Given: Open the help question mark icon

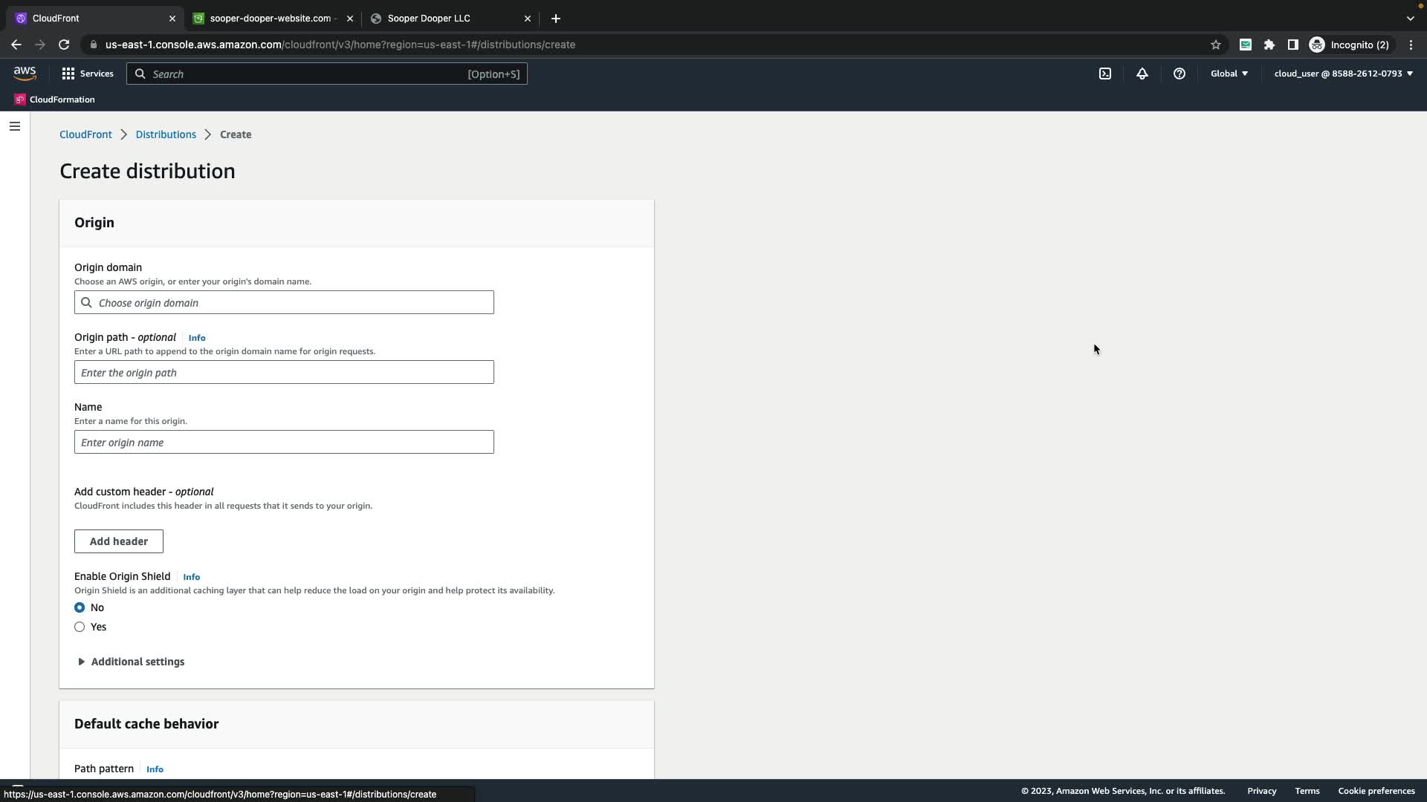Looking at the screenshot, I should pos(1180,74).
